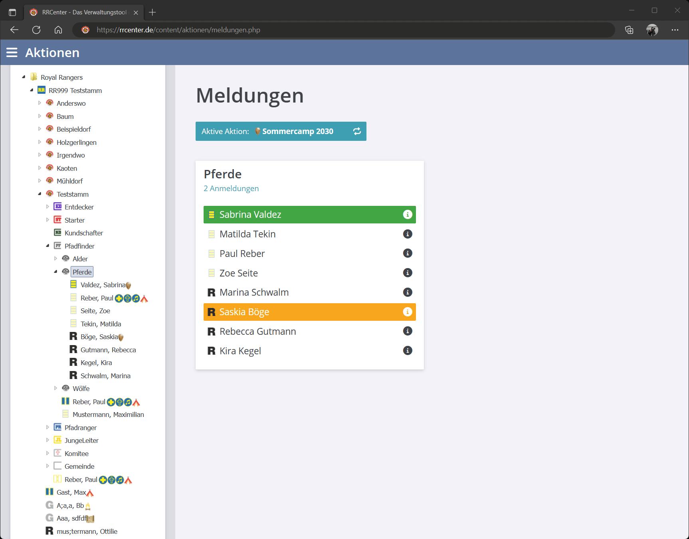The height and width of the screenshot is (539, 689).
Task: Toggle registration for Marina Schwalm
Action: [x=254, y=292]
